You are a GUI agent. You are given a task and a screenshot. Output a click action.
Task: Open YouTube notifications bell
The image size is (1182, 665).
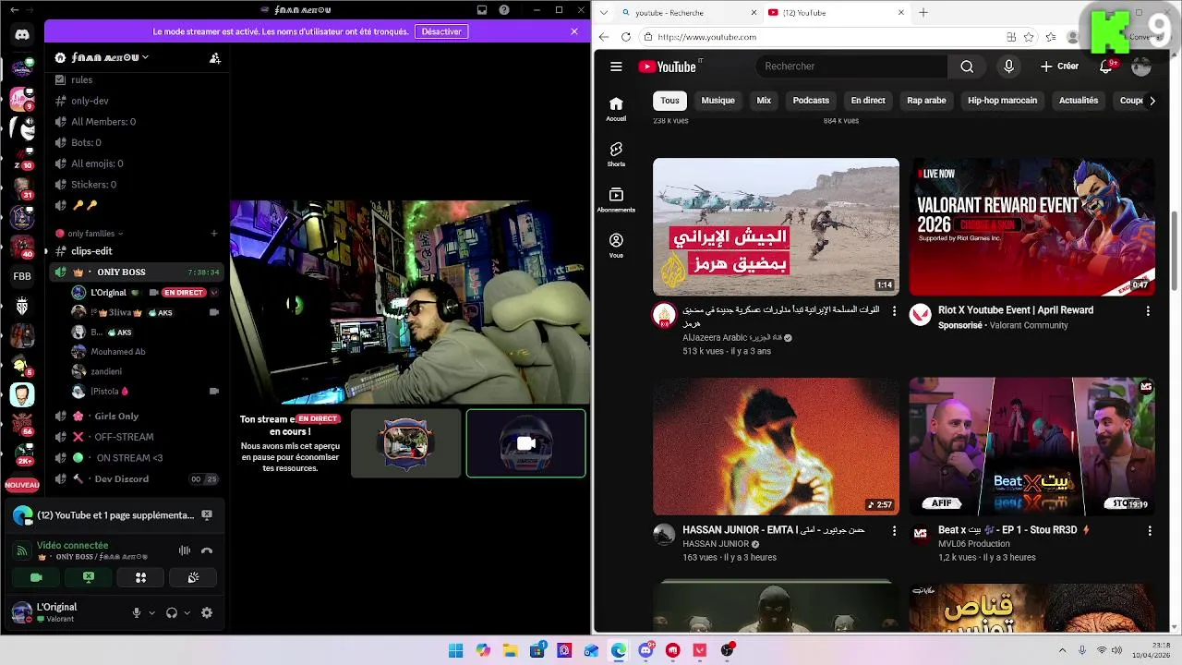point(1106,66)
